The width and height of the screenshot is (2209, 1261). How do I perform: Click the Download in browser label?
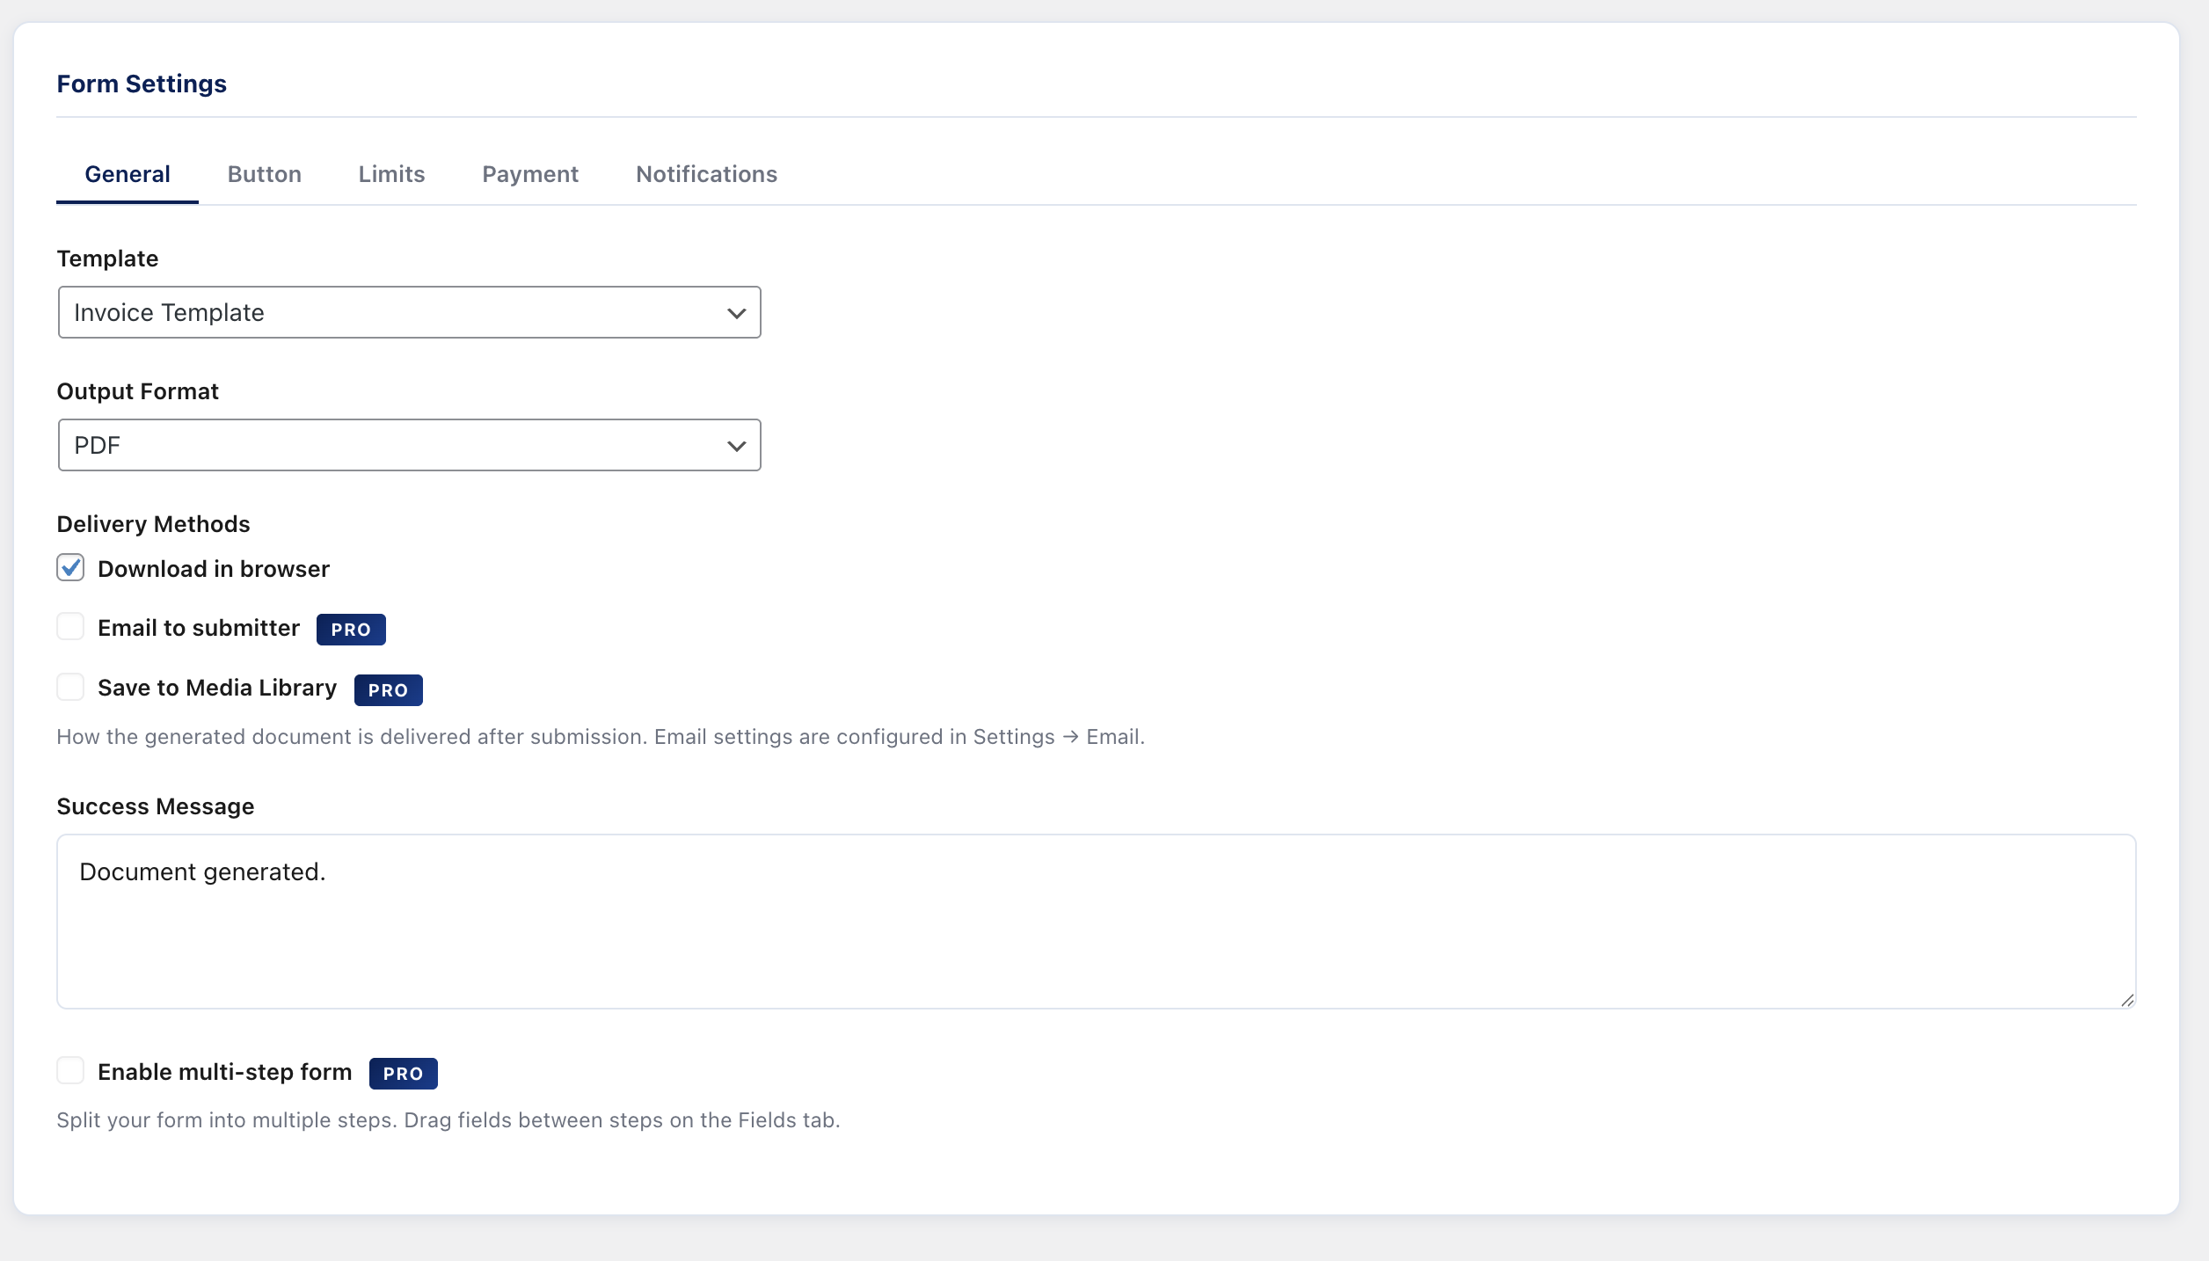pos(214,569)
